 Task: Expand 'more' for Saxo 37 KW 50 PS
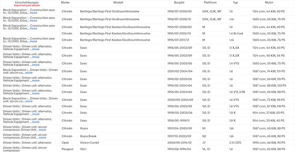coord(36,114)
